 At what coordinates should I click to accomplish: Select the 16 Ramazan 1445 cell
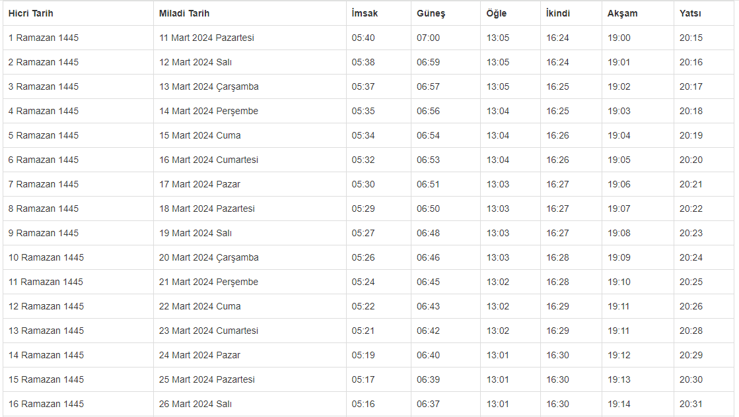click(x=46, y=404)
